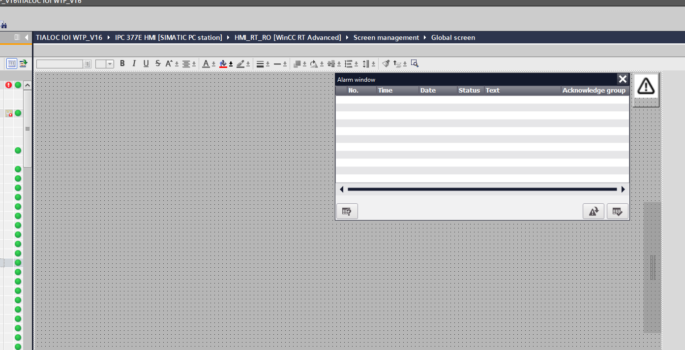This screenshot has height=350, width=685.
Task: Click the increase font size icon
Action: 169,64
